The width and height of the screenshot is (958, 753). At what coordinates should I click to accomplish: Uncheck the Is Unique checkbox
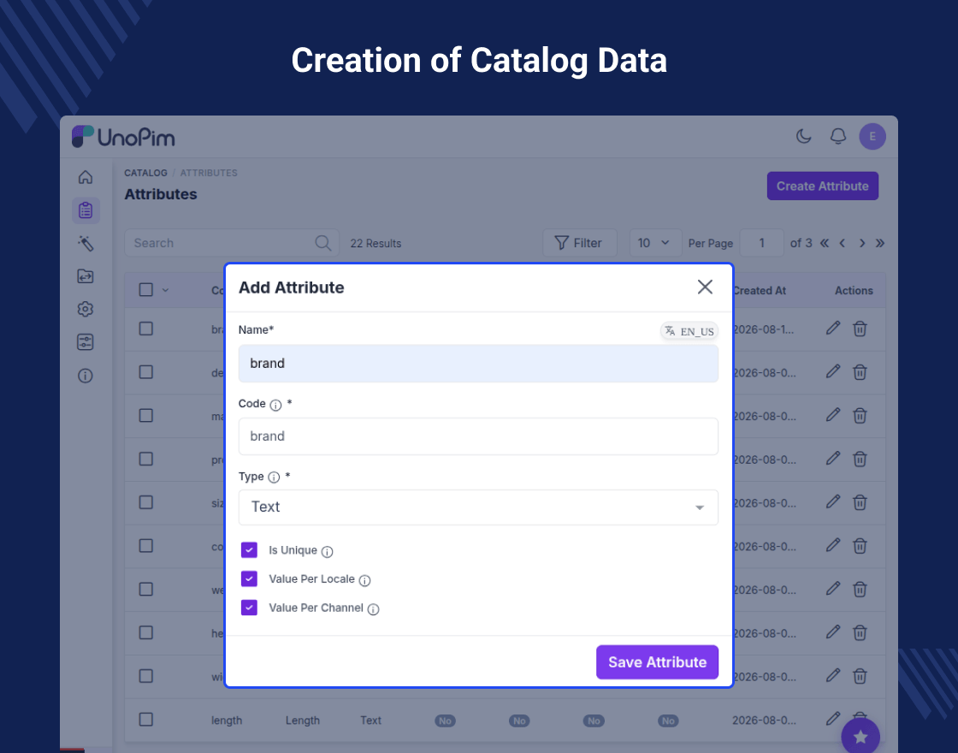click(249, 550)
